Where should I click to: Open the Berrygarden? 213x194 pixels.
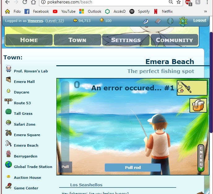coord(25,156)
